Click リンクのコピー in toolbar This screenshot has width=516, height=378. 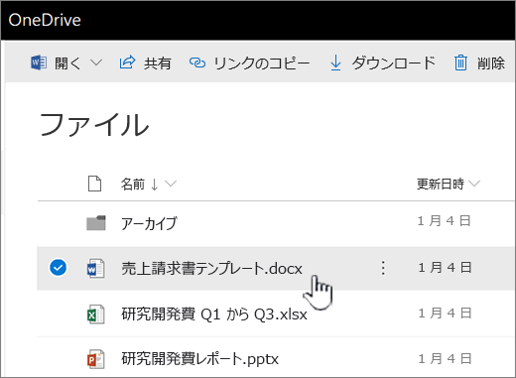pyautogui.click(x=262, y=63)
